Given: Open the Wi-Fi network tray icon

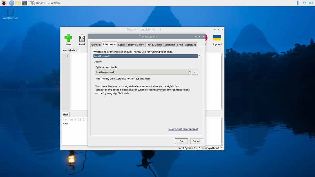Looking at the screenshot, I should pyautogui.click(x=304, y=3).
